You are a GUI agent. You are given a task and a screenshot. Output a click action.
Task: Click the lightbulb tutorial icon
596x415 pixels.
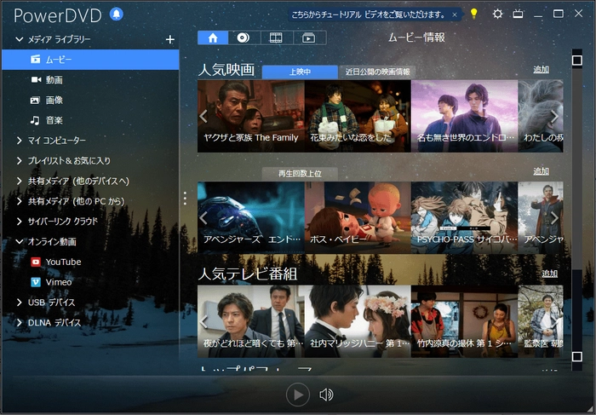pyautogui.click(x=473, y=14)
